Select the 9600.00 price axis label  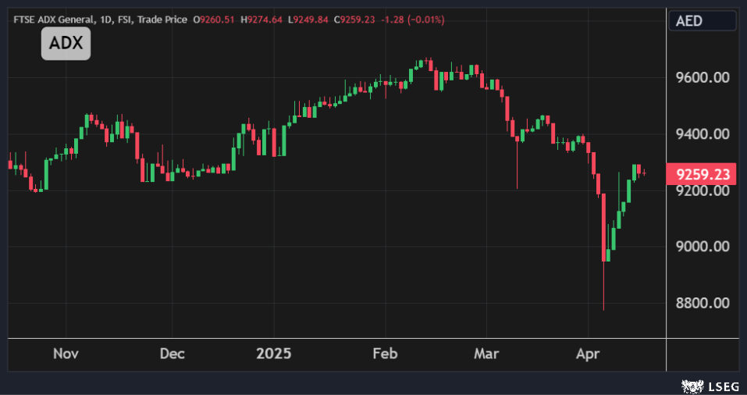coord(702,78)
